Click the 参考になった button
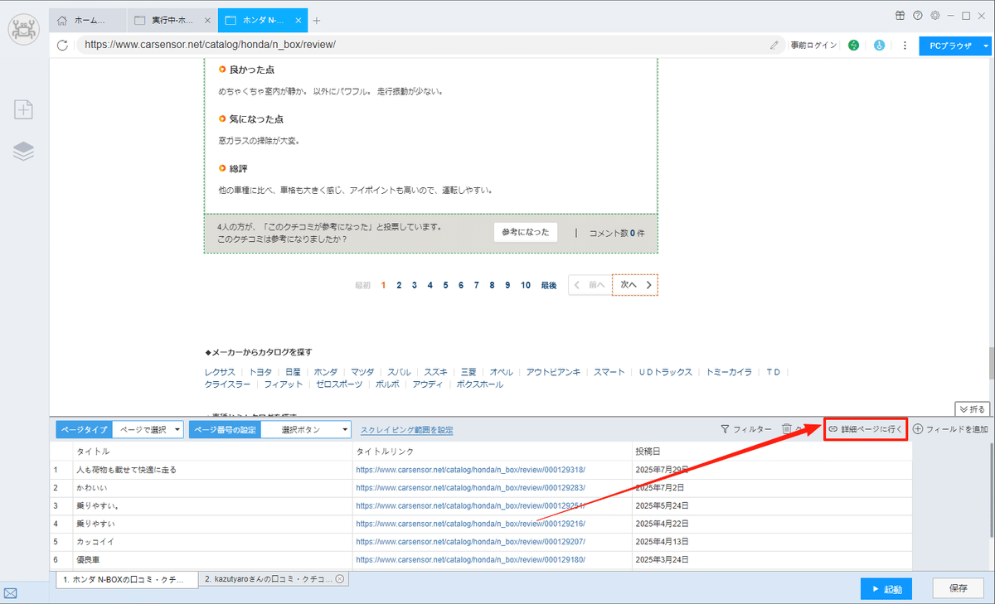The width and height of the screenshot is (995, 604). pyautogui.click(x=525, y=233)
